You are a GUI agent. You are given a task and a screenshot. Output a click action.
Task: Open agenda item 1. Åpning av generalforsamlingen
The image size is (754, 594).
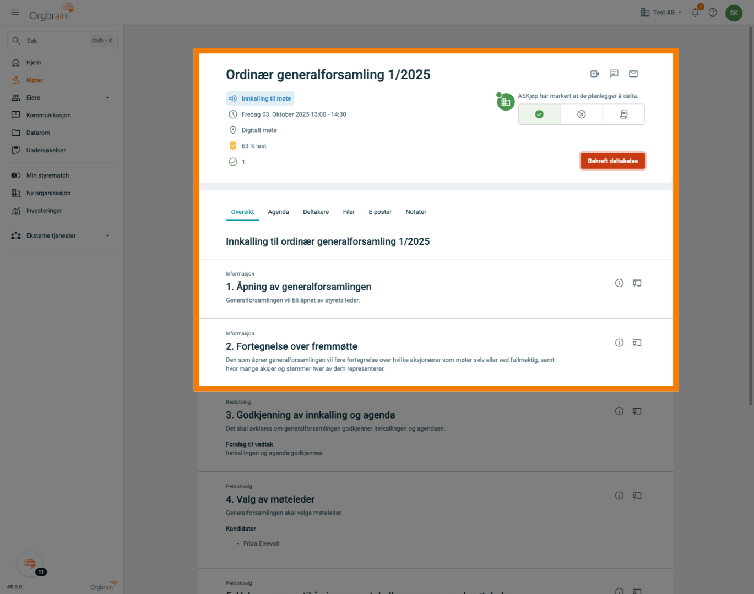tap(299, 287)
